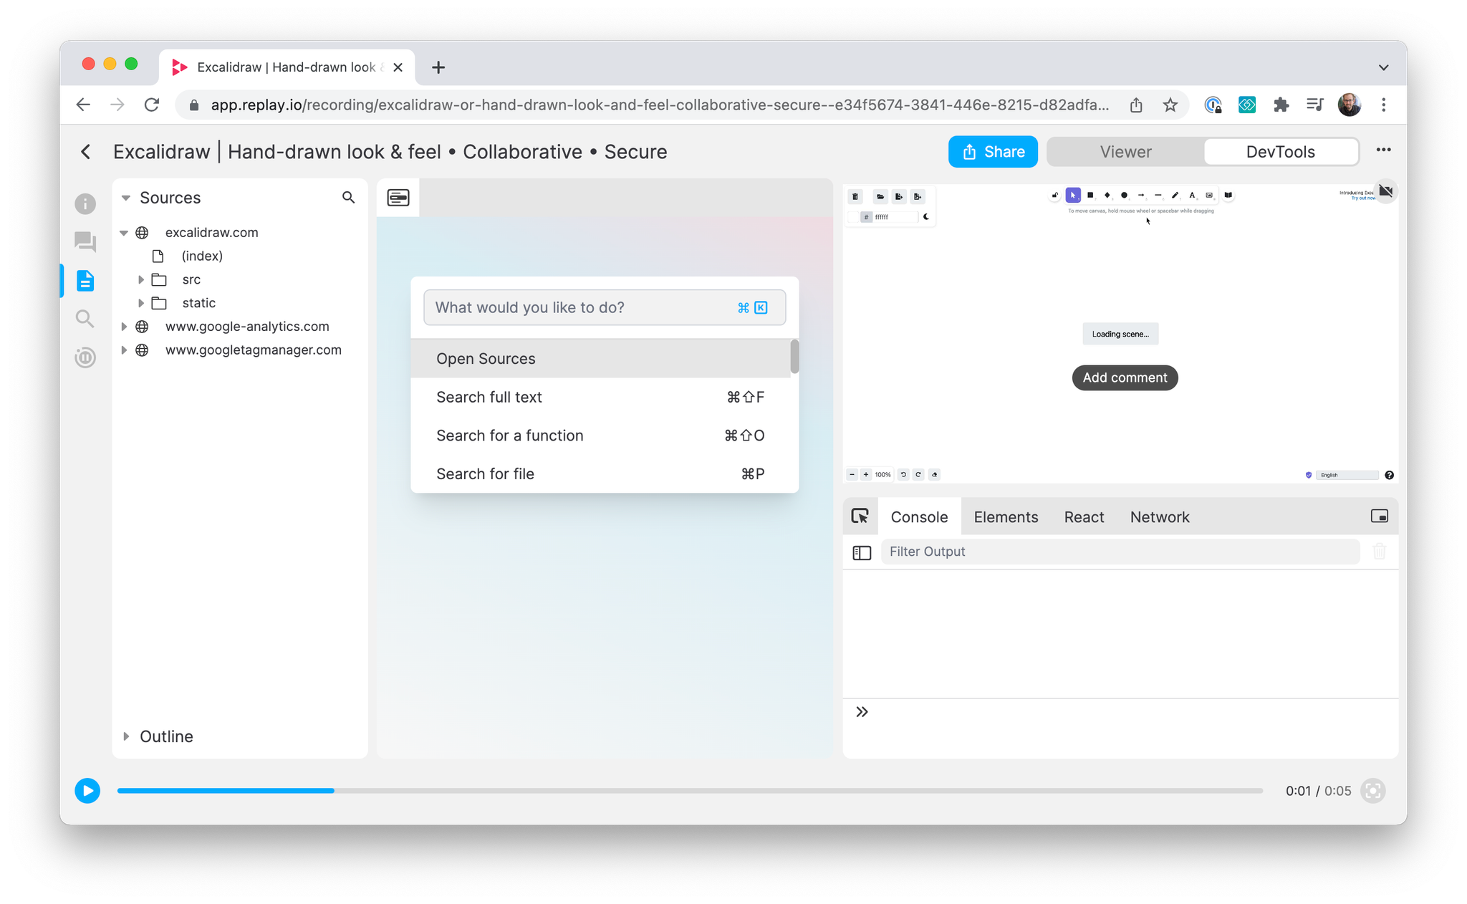Screen dimensions: 1467x904
Task: Choose Search full text command
Action: pos(601,397)
